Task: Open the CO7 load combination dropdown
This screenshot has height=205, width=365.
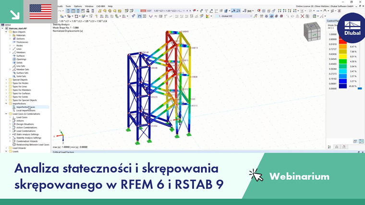Action: 183,11
